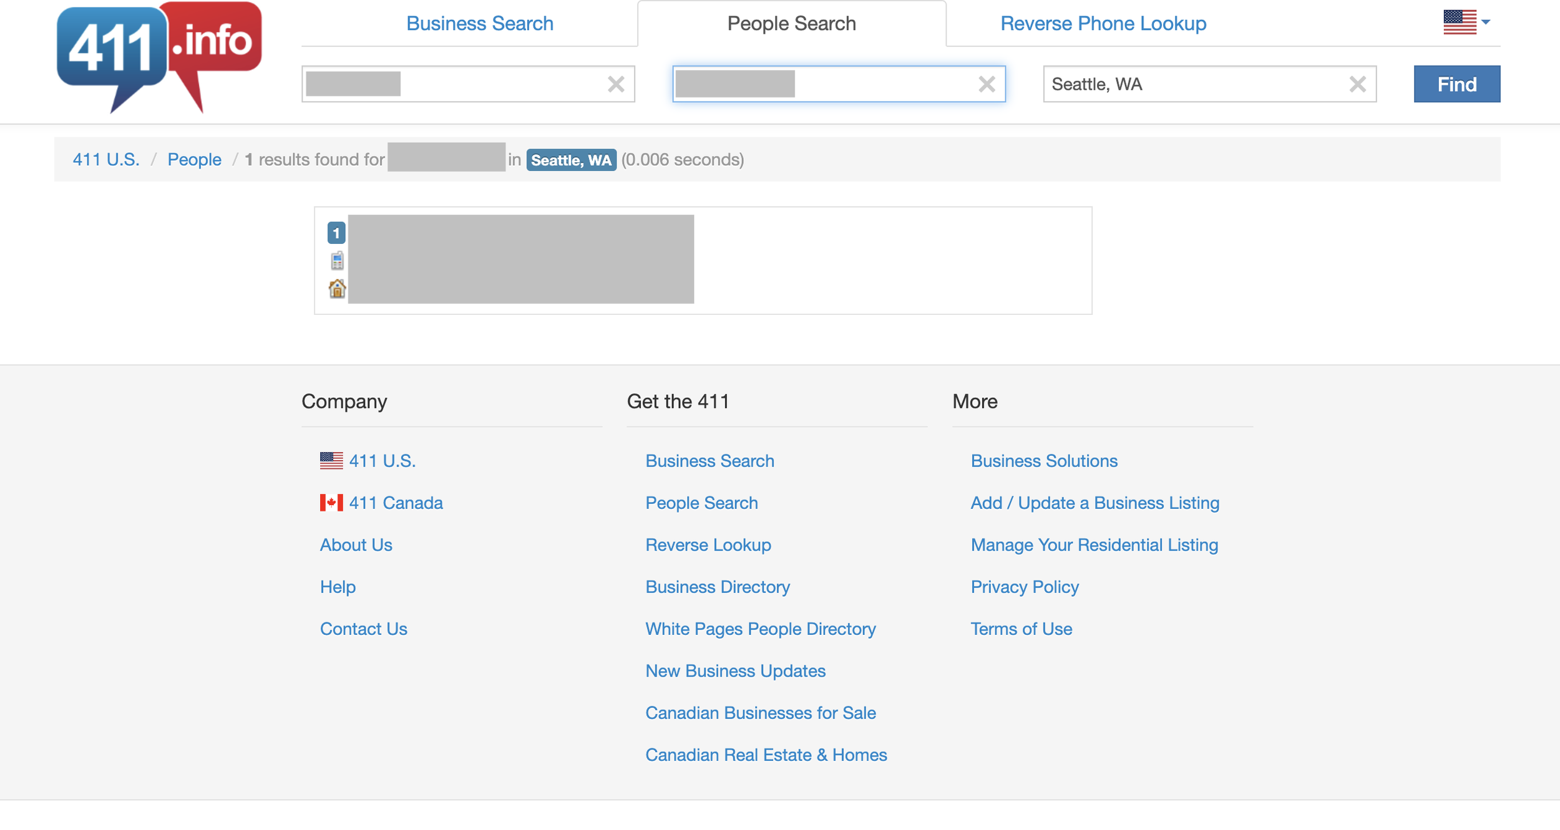Clear the last name field X icon
Image resolution: width=1560 pixels, height=830 pixels.
[x=986, y=84]
